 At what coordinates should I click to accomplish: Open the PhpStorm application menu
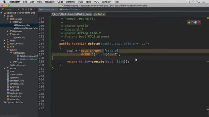coord(14,2)
